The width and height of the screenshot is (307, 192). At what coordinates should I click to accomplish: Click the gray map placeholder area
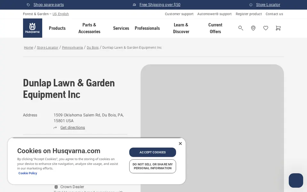(212, 128)
